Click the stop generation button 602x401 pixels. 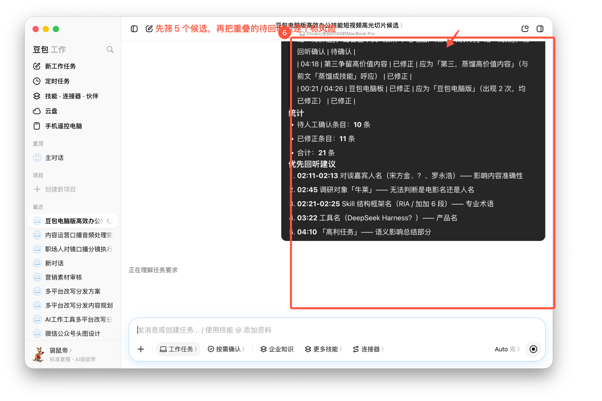coord(533,349)
